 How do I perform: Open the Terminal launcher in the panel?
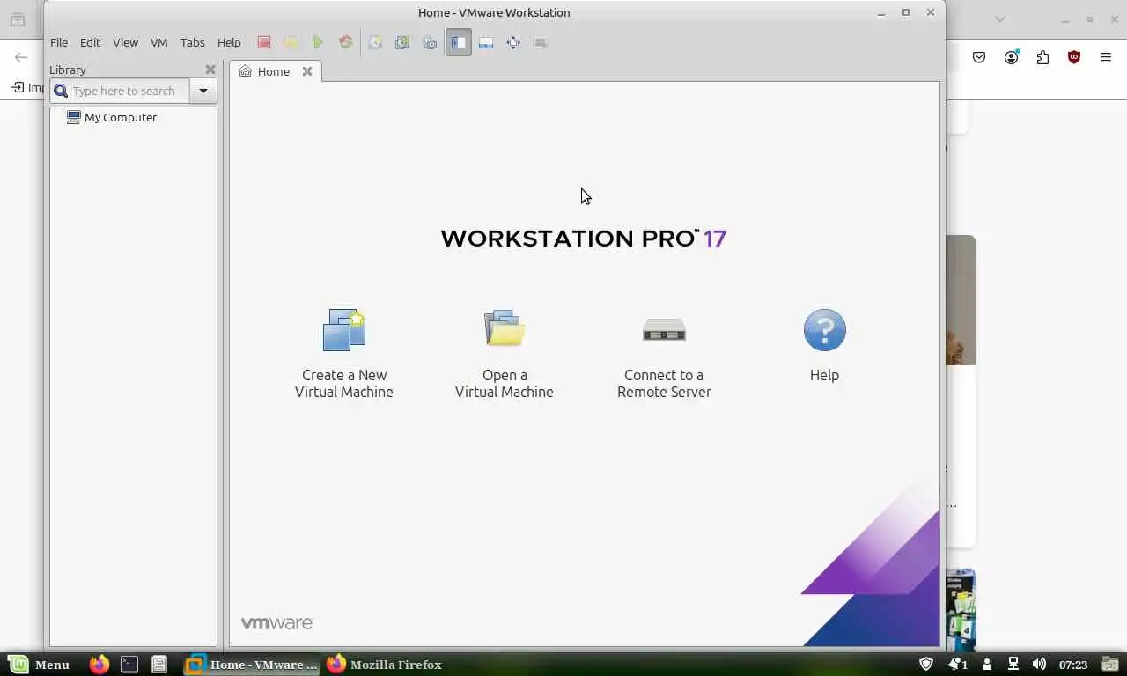click(129, 665)
